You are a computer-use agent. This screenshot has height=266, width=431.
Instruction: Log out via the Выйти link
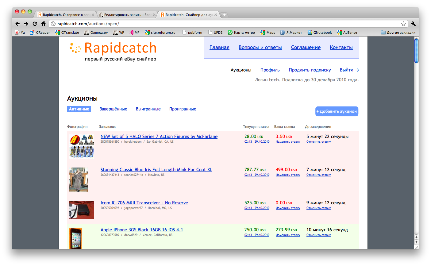point(349,70)
